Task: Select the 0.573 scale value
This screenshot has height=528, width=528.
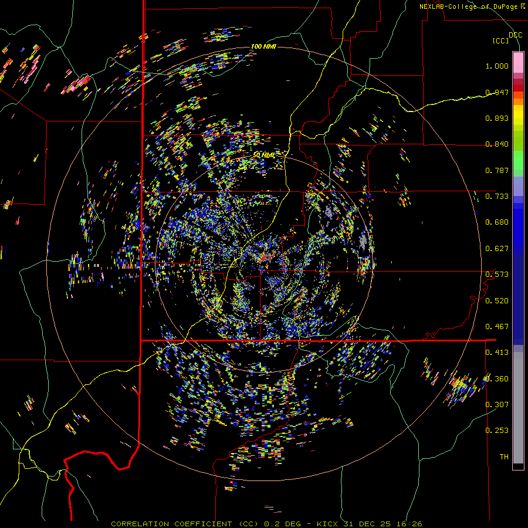Action: point(497,275)
